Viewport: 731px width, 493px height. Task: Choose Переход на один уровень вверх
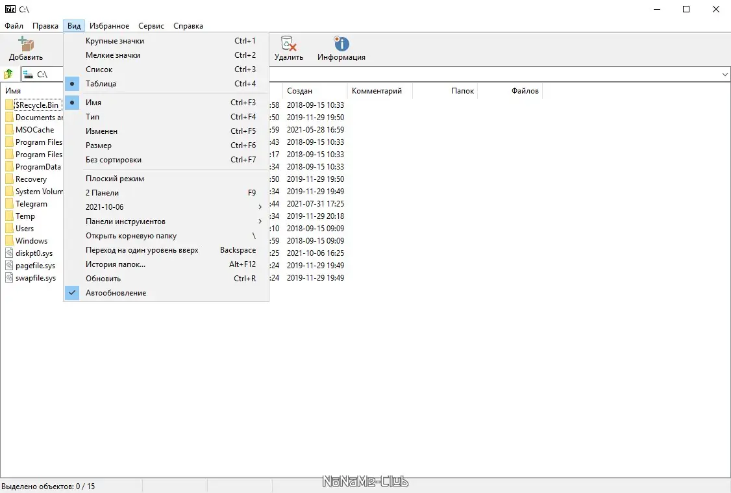(166, 250)
